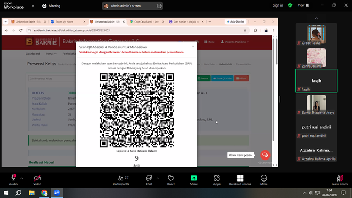Open the Apps panel
This screenshot has height=198, width=352.
217,180
